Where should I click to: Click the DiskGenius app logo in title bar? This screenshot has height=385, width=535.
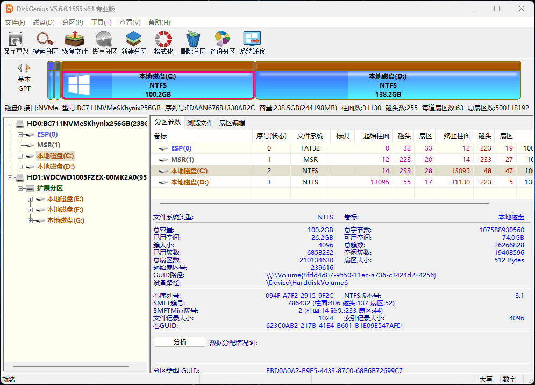click(9, 9)
